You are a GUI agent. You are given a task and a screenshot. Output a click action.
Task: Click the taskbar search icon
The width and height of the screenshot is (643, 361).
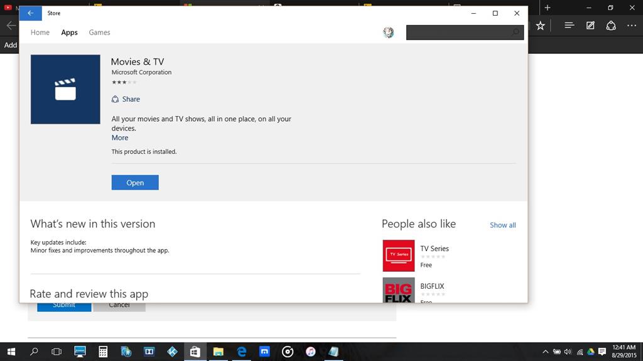click(x=34, y=352)
